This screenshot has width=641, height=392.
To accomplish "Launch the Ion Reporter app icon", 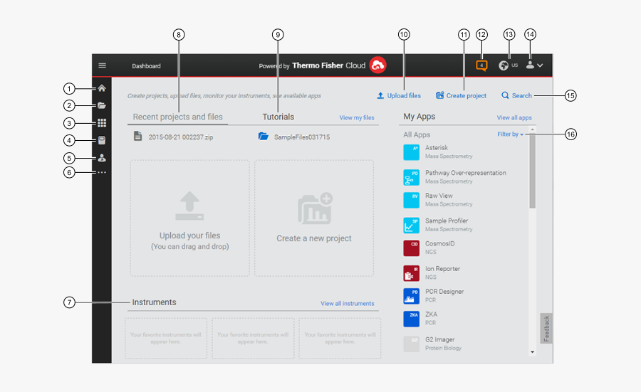I will coord(412,273).
